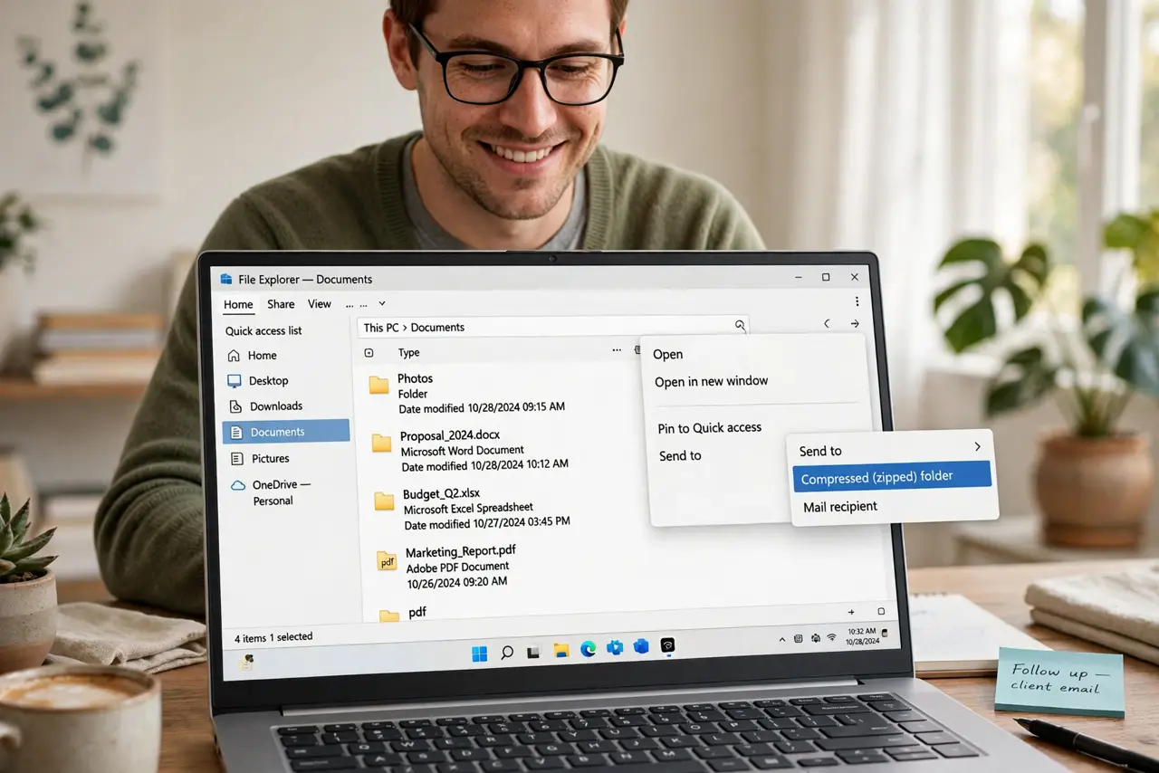Screen dimensions: 1159x773
Task: Sort by the Type column header
Action: click(409, 353)
